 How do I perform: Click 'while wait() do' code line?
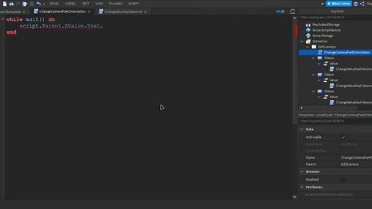coord(31,19)
